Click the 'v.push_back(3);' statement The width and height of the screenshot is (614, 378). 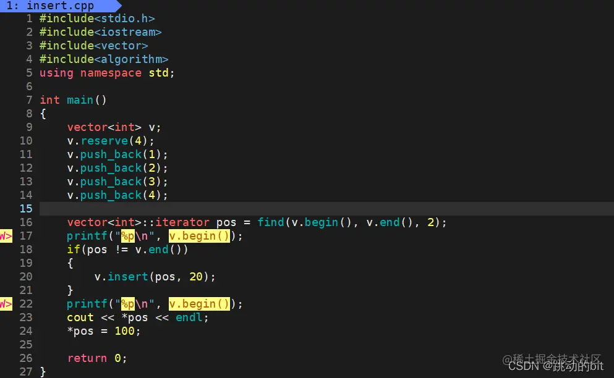(x=117, y=182)
